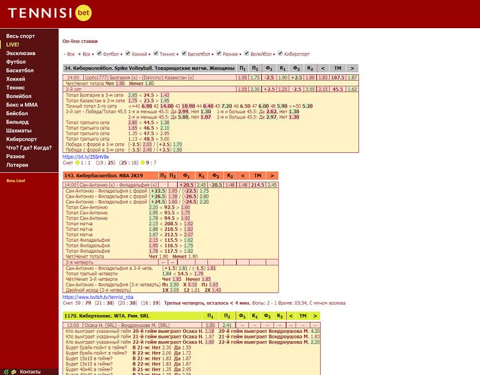
Task: Open Теннис in sidebar menu
Action: [15, 88]
